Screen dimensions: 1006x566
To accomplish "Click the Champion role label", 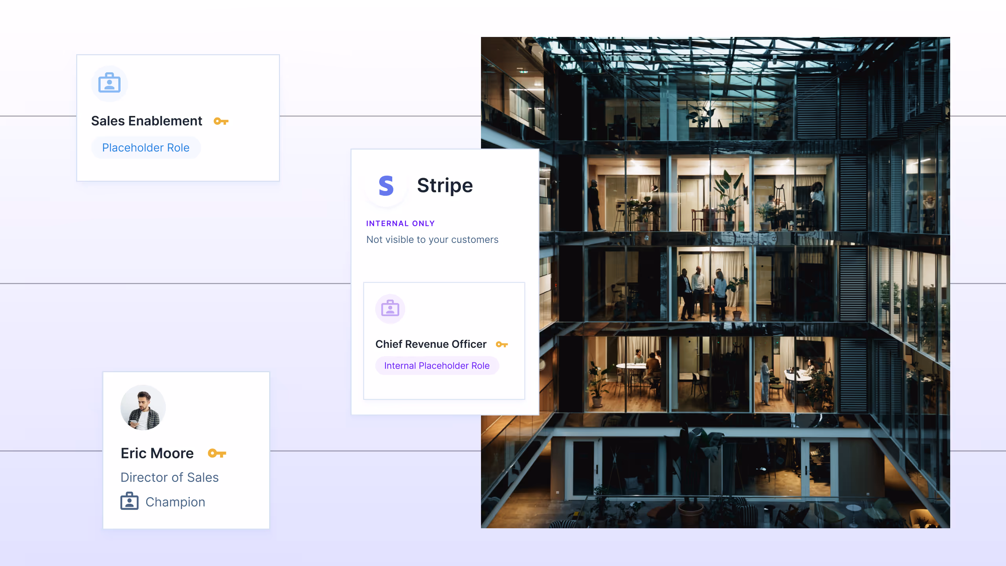I will (x=175, y=502).
